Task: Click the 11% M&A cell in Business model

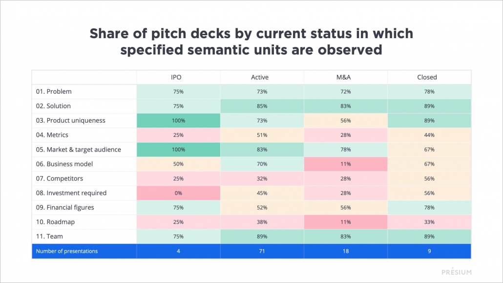Action: click(345, 164)
